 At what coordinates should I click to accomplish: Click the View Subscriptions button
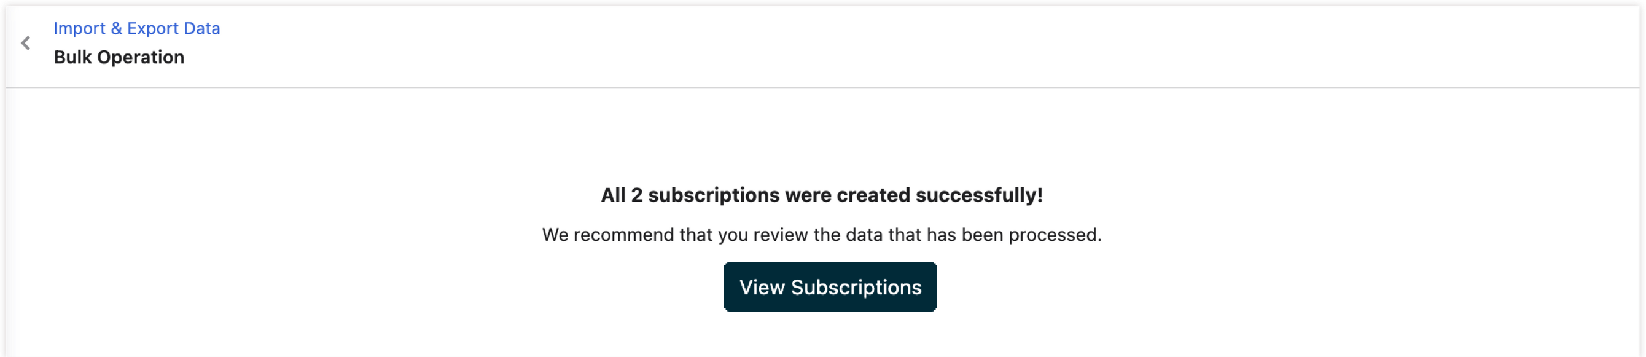pyautogui.click(x=830, y=286)
